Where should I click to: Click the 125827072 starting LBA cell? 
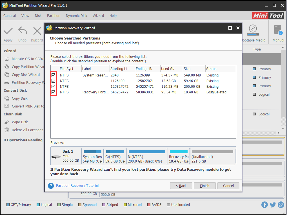119,87
